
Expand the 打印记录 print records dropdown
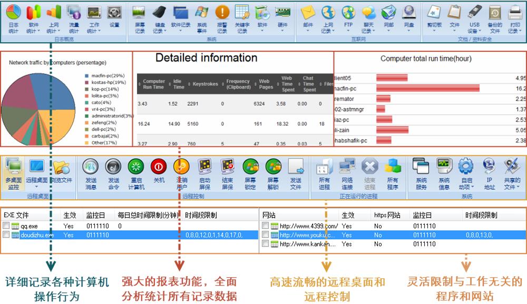point(520,31)
